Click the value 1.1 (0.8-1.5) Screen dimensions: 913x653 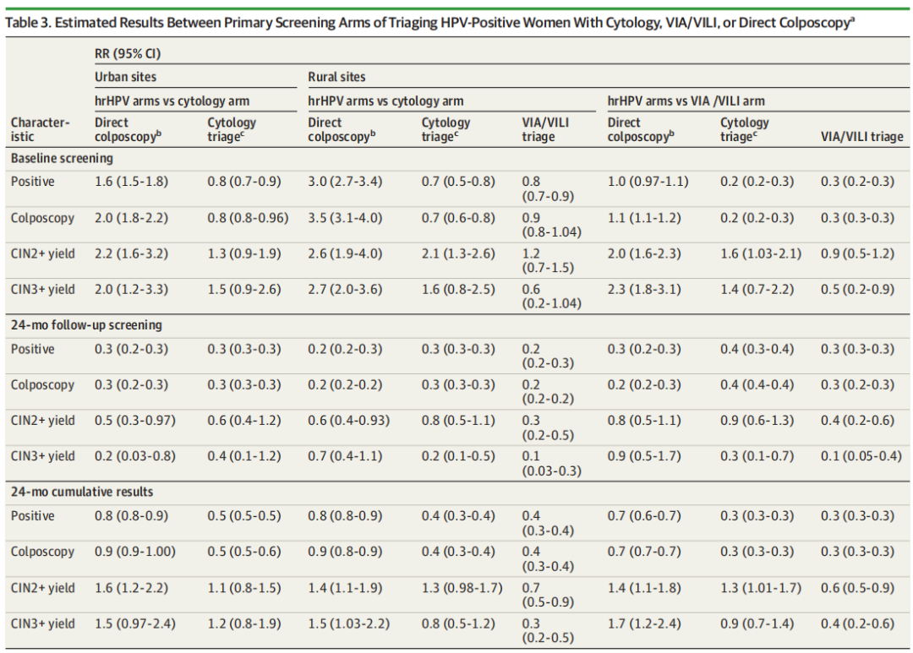244,588
